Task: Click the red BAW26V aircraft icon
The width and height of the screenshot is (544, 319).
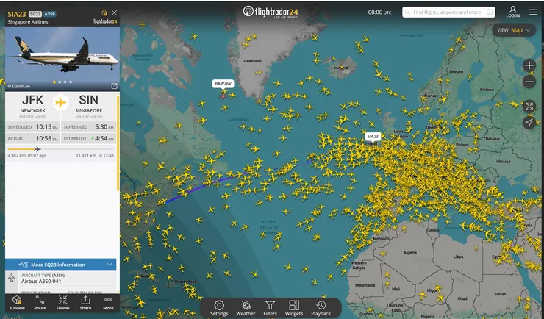Action: [223, 96]
